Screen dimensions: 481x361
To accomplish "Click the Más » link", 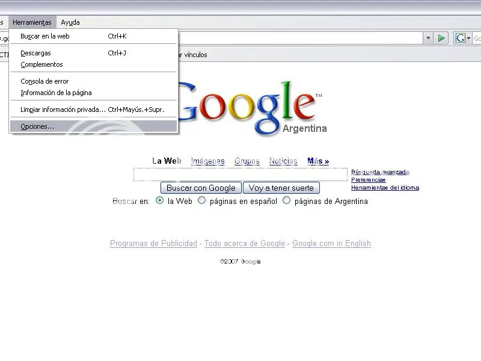I will coord(318,161).
